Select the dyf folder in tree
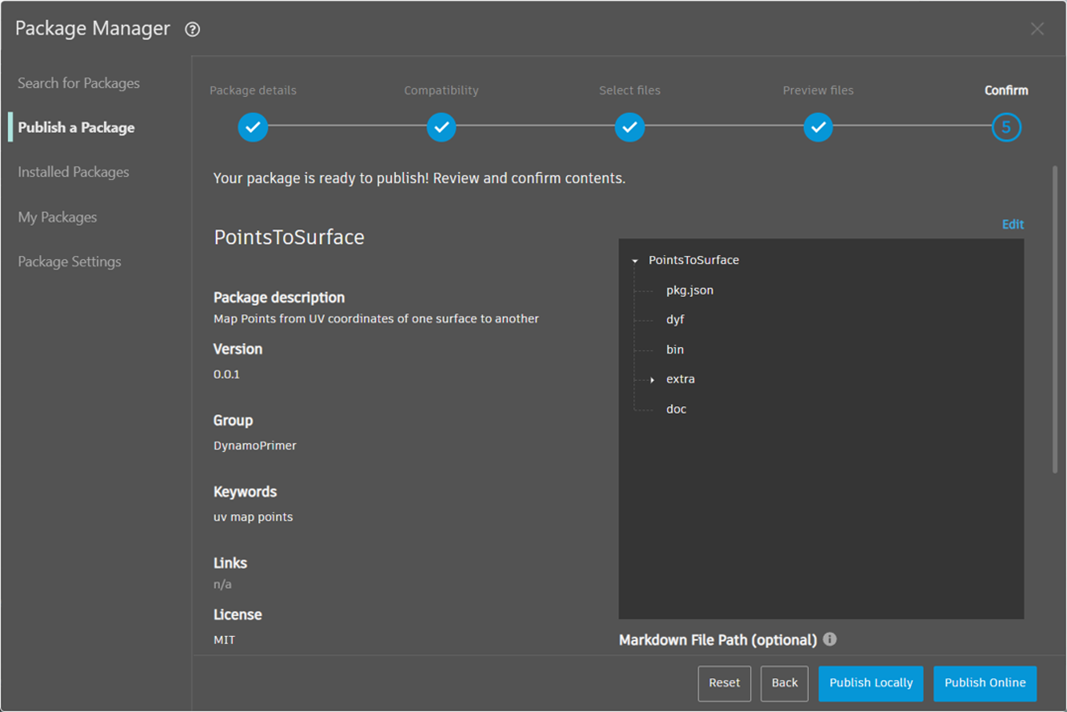Viewport: 1067px width, 712px height. pyautogui.click(x=675, y=320)
